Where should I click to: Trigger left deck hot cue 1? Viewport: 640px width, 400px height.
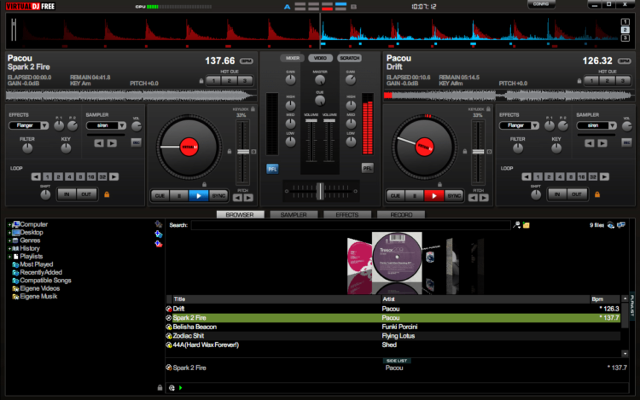coord(213,81)
